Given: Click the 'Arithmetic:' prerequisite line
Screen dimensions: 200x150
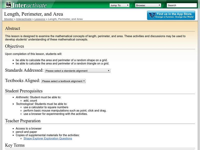Looking at the screenshot, I should (x=38, y=97).
